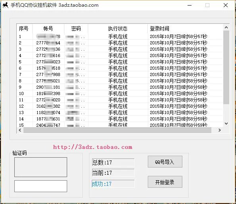This screenshot has height=204, width=236.
Task: Select account ending 181 in row 9
Action: [48, 87]
